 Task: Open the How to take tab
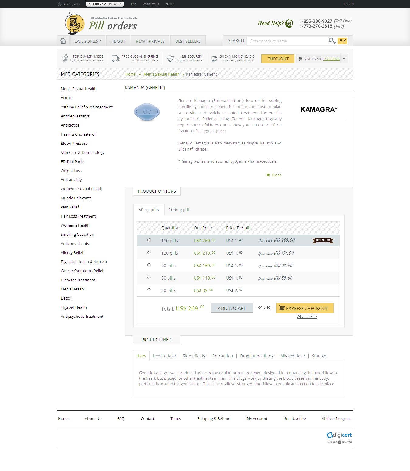(164, 356)
